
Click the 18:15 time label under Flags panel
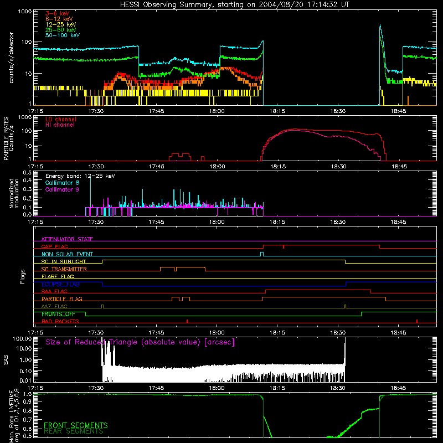coord(277,333)
